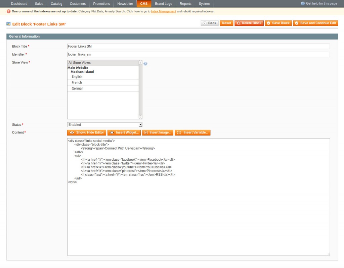
Task: Click the Store View help tooltip icon
Action: tap(145, 63)
